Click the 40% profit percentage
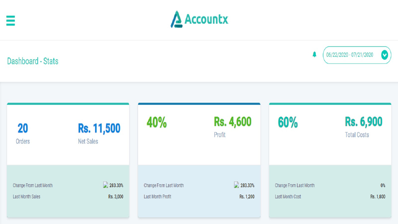The image size is (398, 224). click(157, 123)
